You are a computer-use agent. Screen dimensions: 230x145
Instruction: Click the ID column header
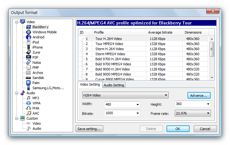click(x=85, y=32)
